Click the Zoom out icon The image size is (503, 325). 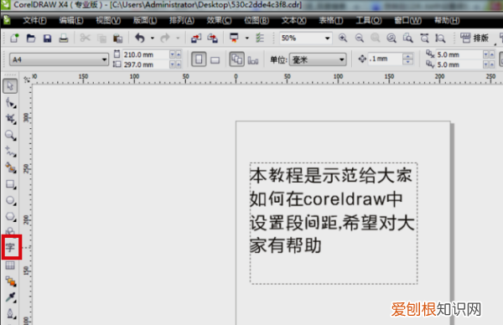coord(360,39)
